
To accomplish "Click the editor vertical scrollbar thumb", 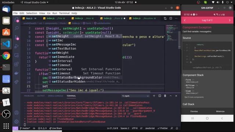I will 180,40.
